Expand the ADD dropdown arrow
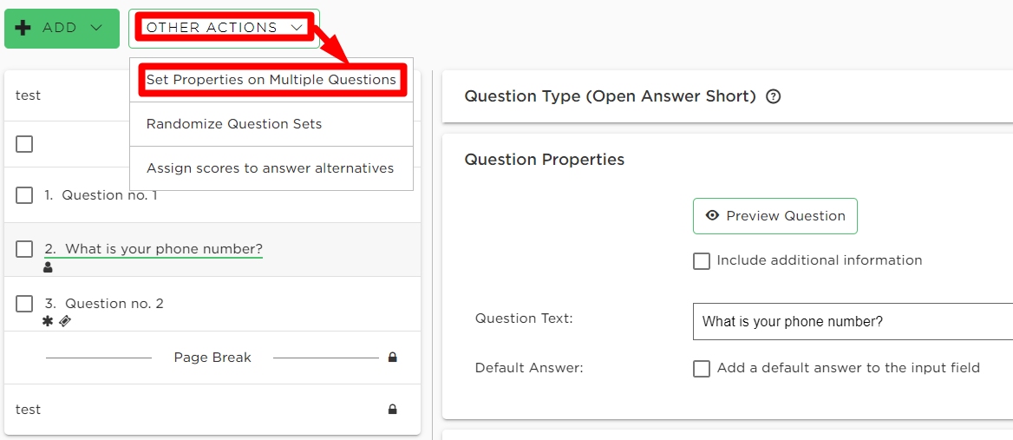The image size is (1013, 440). [97, 28]
